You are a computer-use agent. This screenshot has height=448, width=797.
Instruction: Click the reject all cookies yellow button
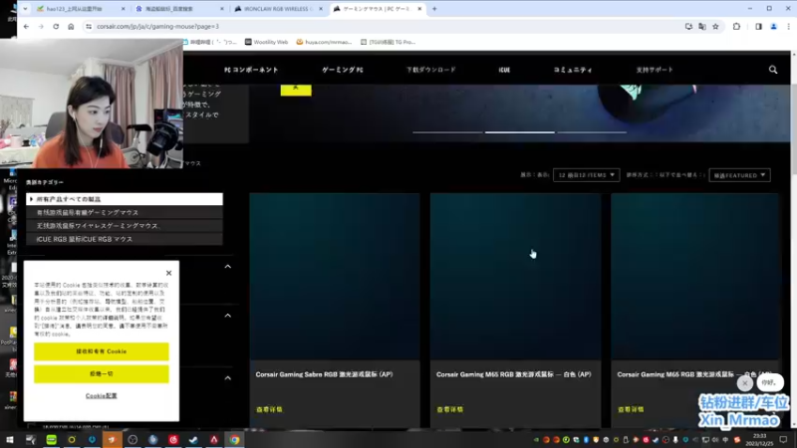click(102, 374)
